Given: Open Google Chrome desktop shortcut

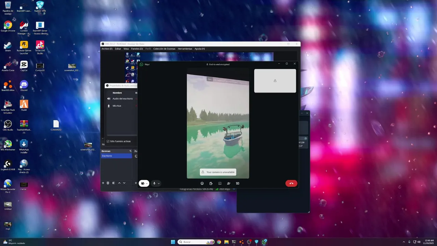Looking at the screenshot, I should pos(8,27).
